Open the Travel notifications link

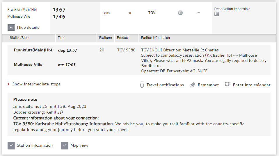click(165, 85)
